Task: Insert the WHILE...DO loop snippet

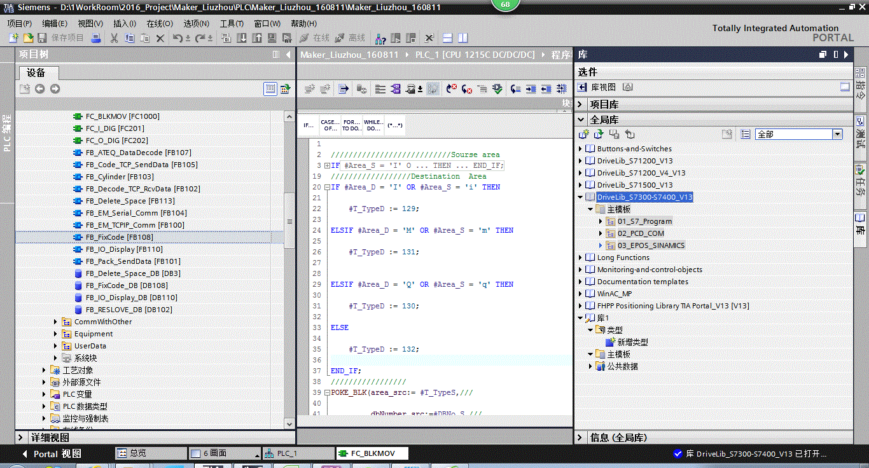Action: (373, 125)
